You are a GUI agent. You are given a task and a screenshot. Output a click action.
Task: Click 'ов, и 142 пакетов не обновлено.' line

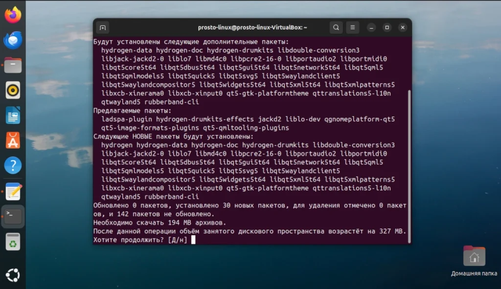(x=154, y=214)
